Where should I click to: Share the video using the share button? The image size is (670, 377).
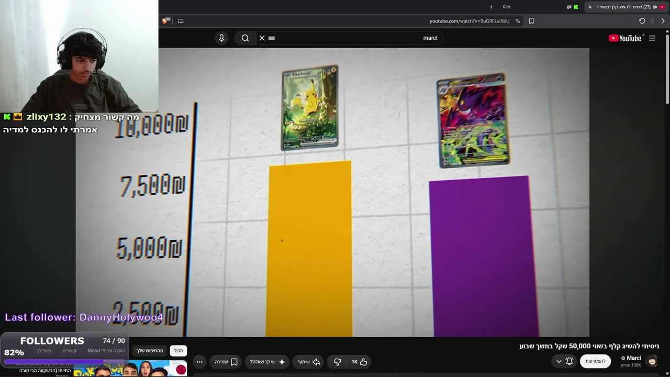pyautogui.click(x=309, y=362)
